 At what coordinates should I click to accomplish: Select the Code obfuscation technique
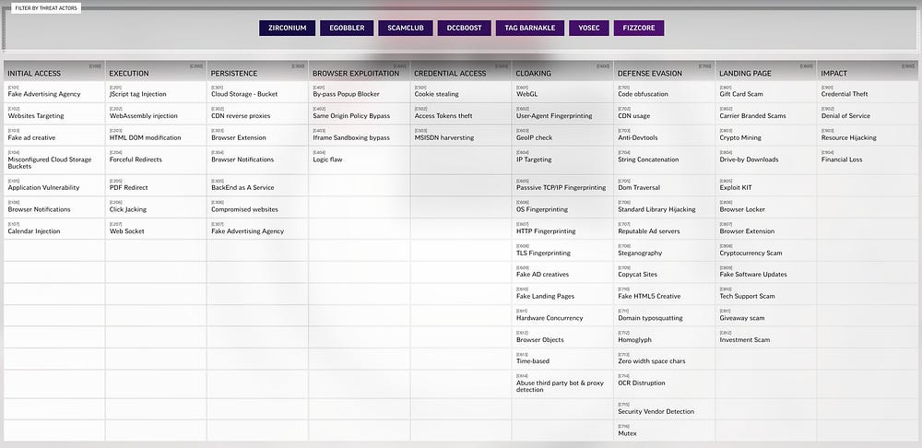(x=665, y=91)
